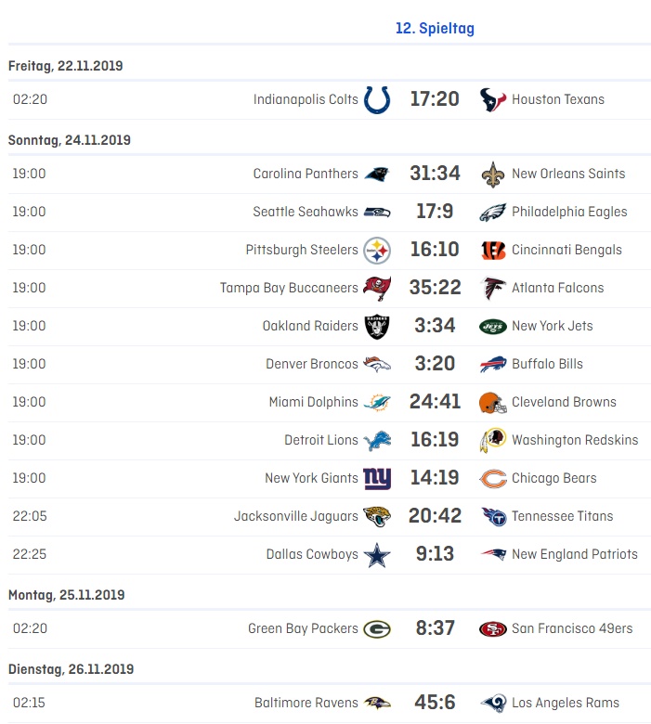Click the New Orleans Saints logo
651x724 pixels.
point(493,174)
